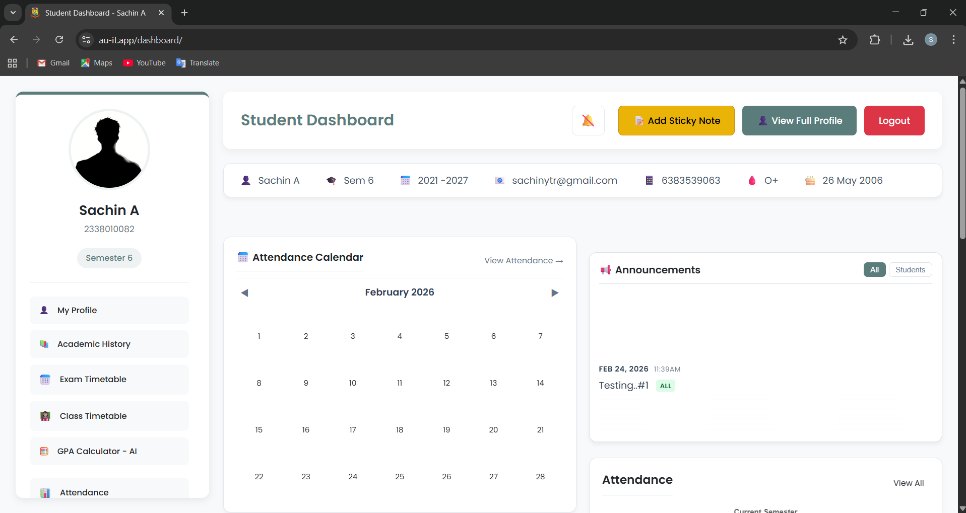Image resolution: width=966 pixels, height=513 pixels.
Task: Open the browser Downloads icon
Action: click(x=908, y=40)
